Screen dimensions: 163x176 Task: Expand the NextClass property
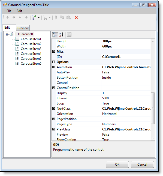(54, 109)
